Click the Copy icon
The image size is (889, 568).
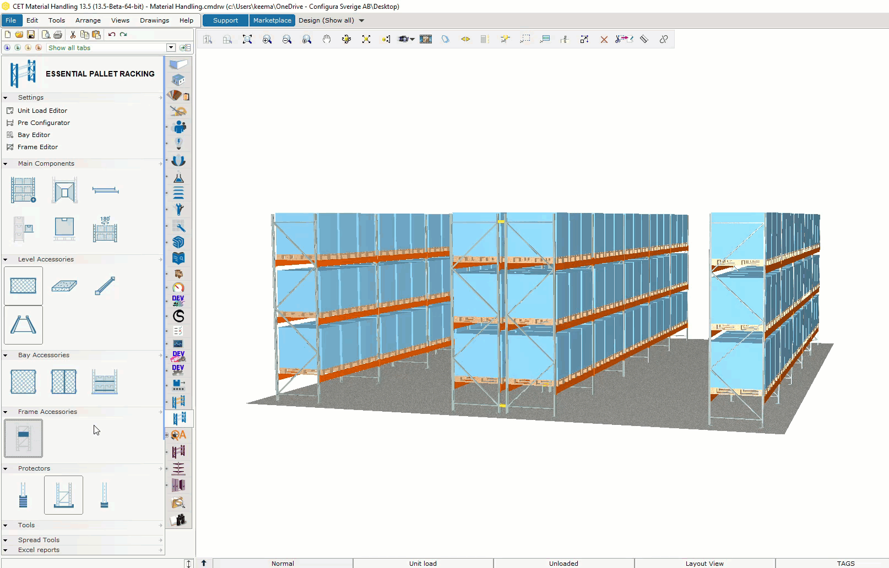[84, 34]
